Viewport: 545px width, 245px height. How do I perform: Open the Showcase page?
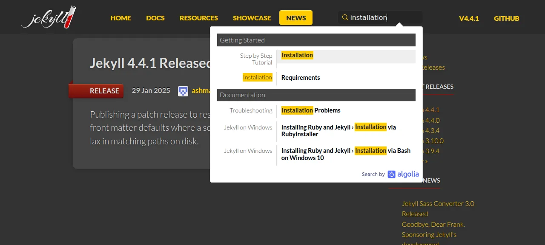pyautogui.click(x=252, y=18)
